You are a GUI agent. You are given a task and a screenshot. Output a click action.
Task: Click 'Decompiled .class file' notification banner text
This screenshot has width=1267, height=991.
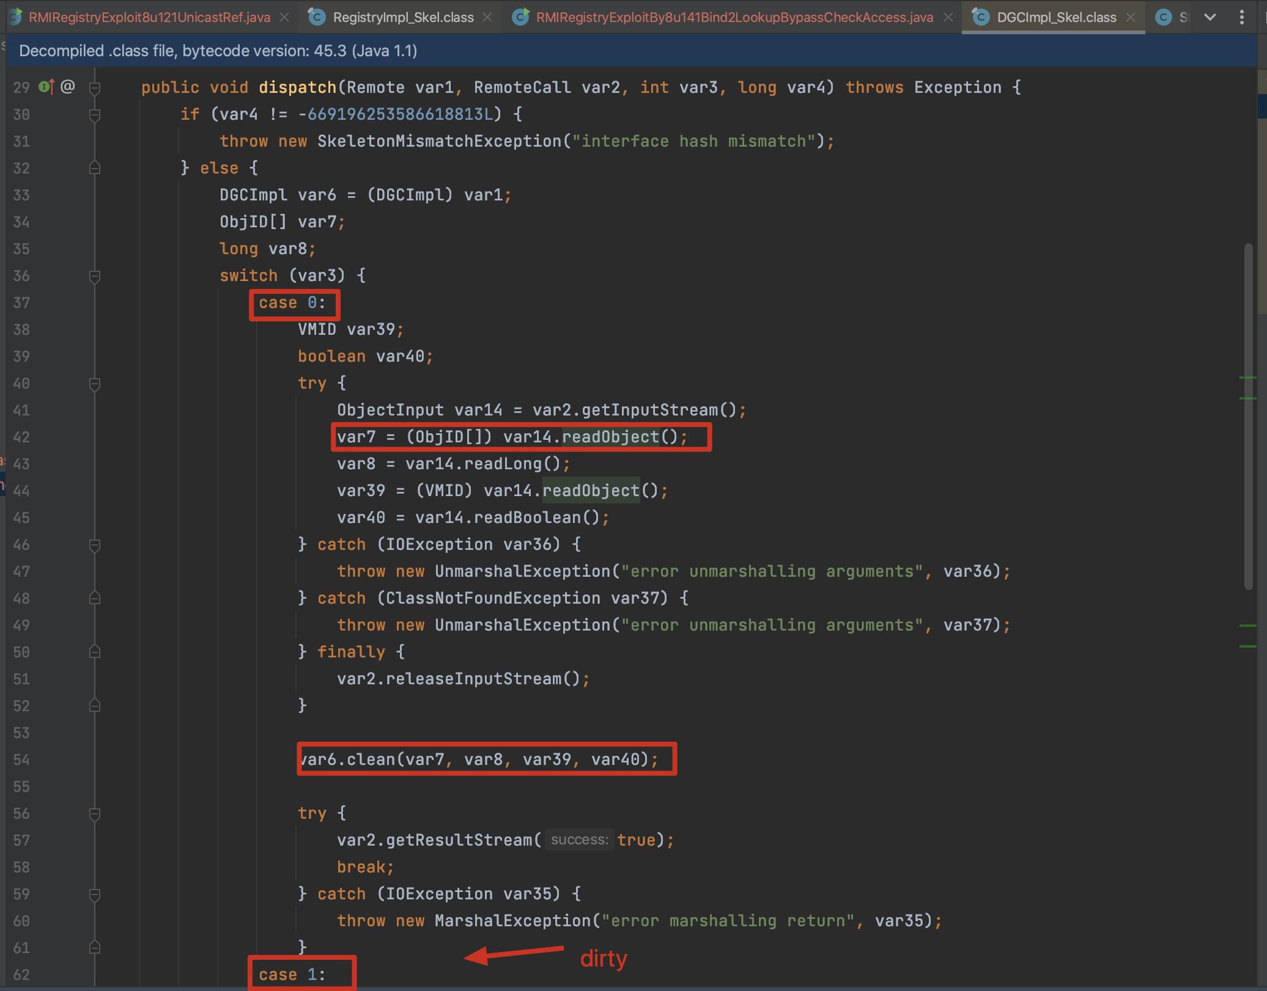click(218, 51)
